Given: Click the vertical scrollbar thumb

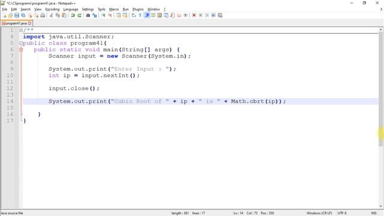Looking at the screenshot, I should coord(380,89).
